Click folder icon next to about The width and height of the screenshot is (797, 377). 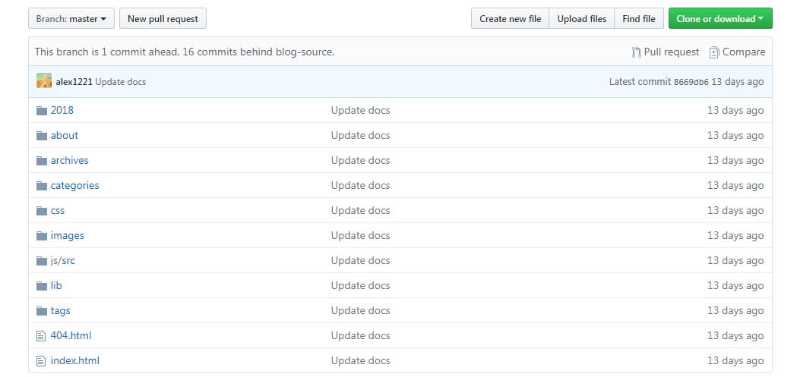point(42,136)
